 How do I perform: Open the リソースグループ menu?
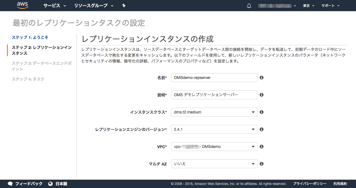(x=94, y=6)
